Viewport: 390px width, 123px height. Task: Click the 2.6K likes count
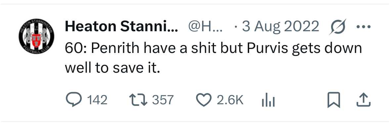[x=230, y=100]
